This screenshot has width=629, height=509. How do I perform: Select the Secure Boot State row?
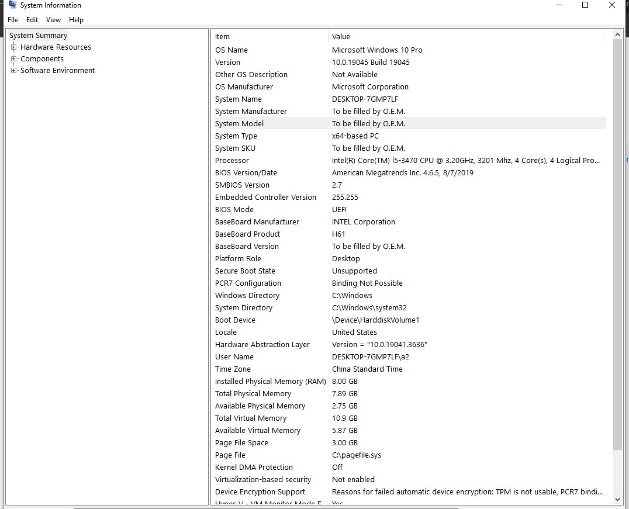click(x=409, y=271)
